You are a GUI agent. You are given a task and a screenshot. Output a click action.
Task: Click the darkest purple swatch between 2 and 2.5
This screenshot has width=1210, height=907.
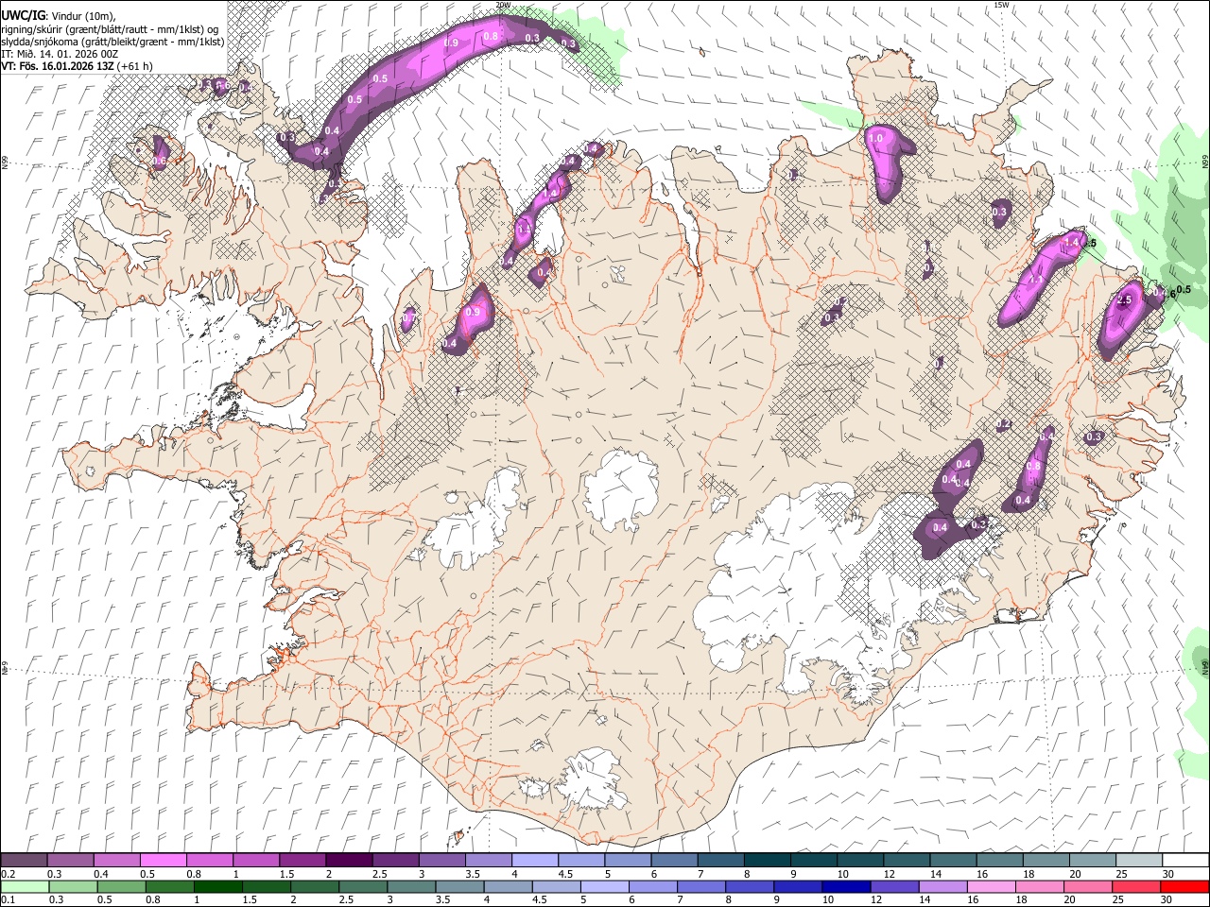pyautogui.click(x=349, y=860)
